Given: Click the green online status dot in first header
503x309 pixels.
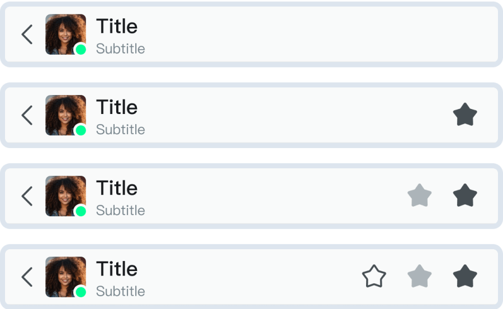Looking at the screenshot, I should 80,50.
